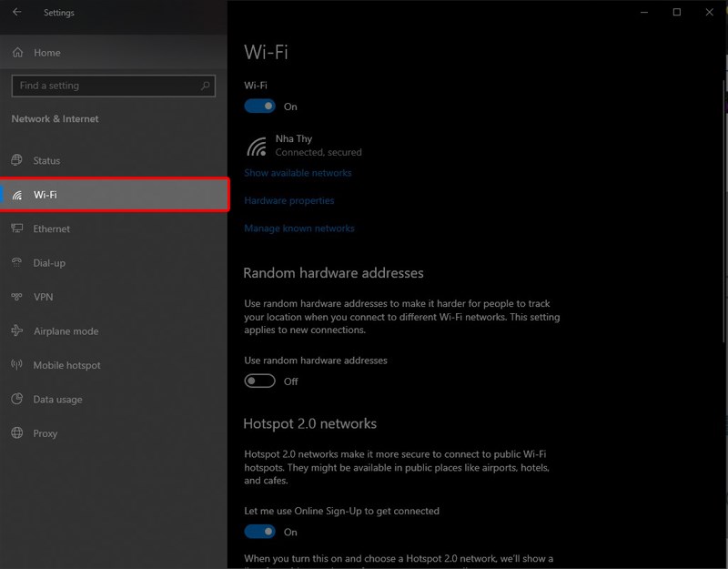
Task: Click the Find a setting search box
Action: tap(105, 86)
